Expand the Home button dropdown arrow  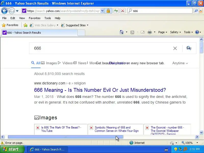pos(126,32)
